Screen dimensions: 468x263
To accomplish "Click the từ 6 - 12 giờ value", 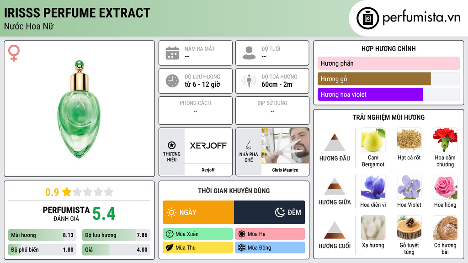I will [x=202, y=84].
